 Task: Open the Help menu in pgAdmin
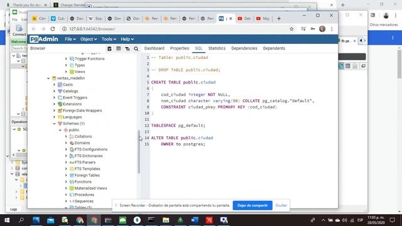(127, 39)
